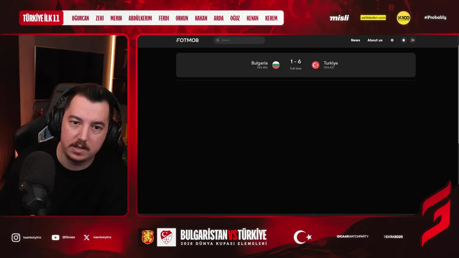
Task: Click the player name ORKUN
Action: pos(182,18)
